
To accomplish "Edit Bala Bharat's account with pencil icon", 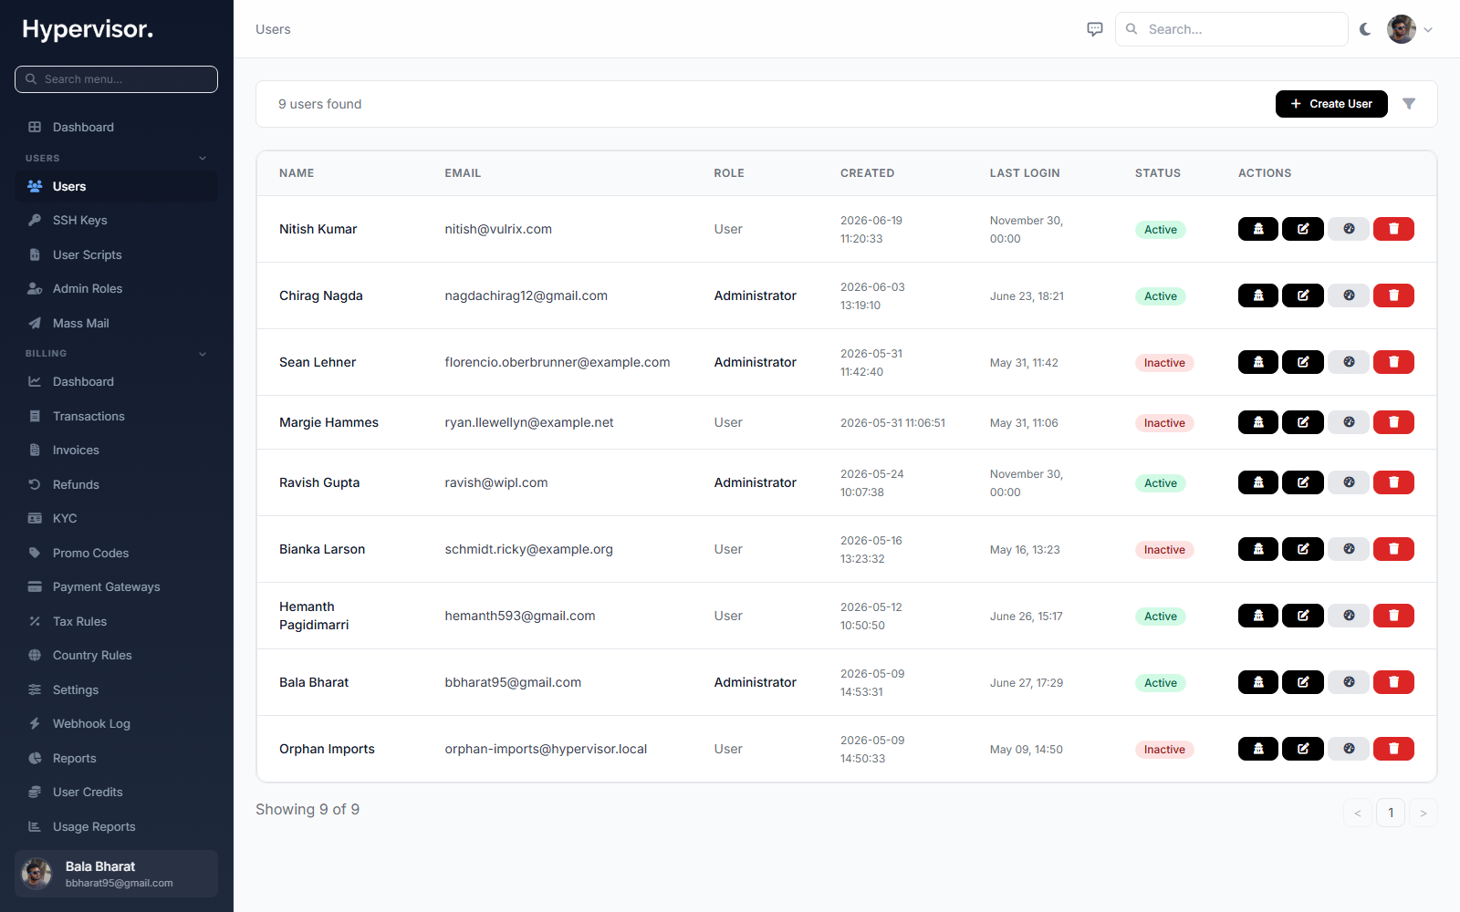I will 1303,682.
